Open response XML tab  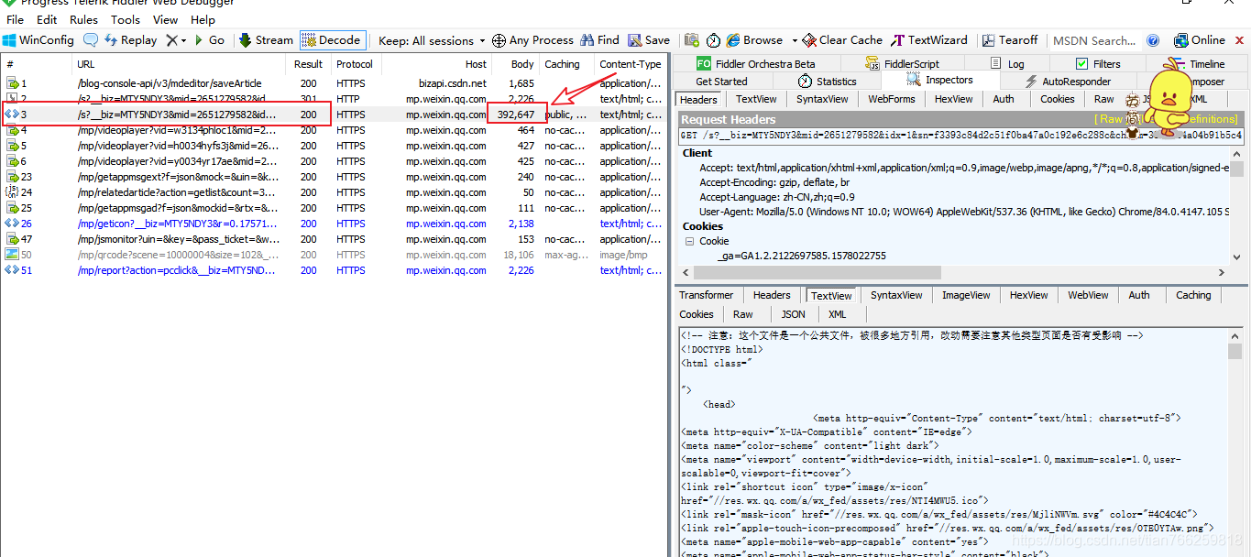click(x=838, y=314)
